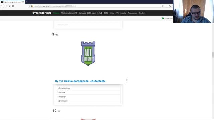Viewport: 214px width, 120px height.
Task: Click the 'Регистрация' link
Action: 169,18
